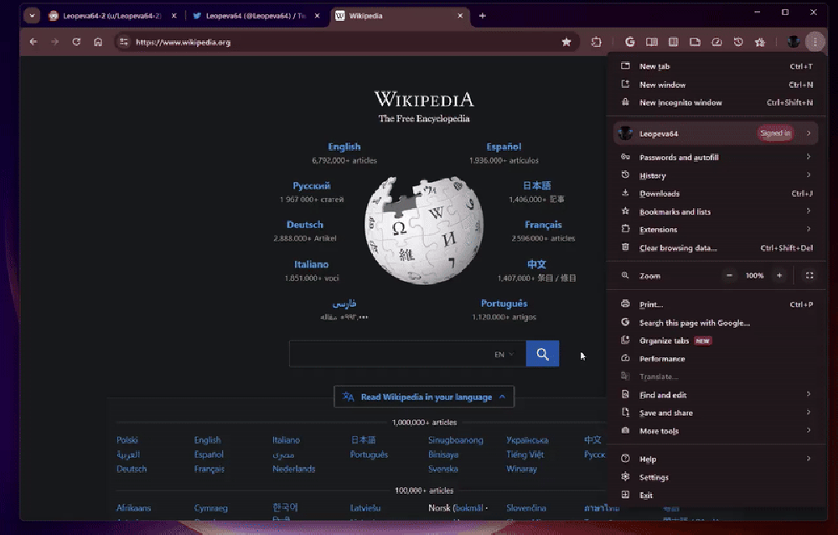
Task: Reload the page with the refresh icon
Action: pos(76,42)
